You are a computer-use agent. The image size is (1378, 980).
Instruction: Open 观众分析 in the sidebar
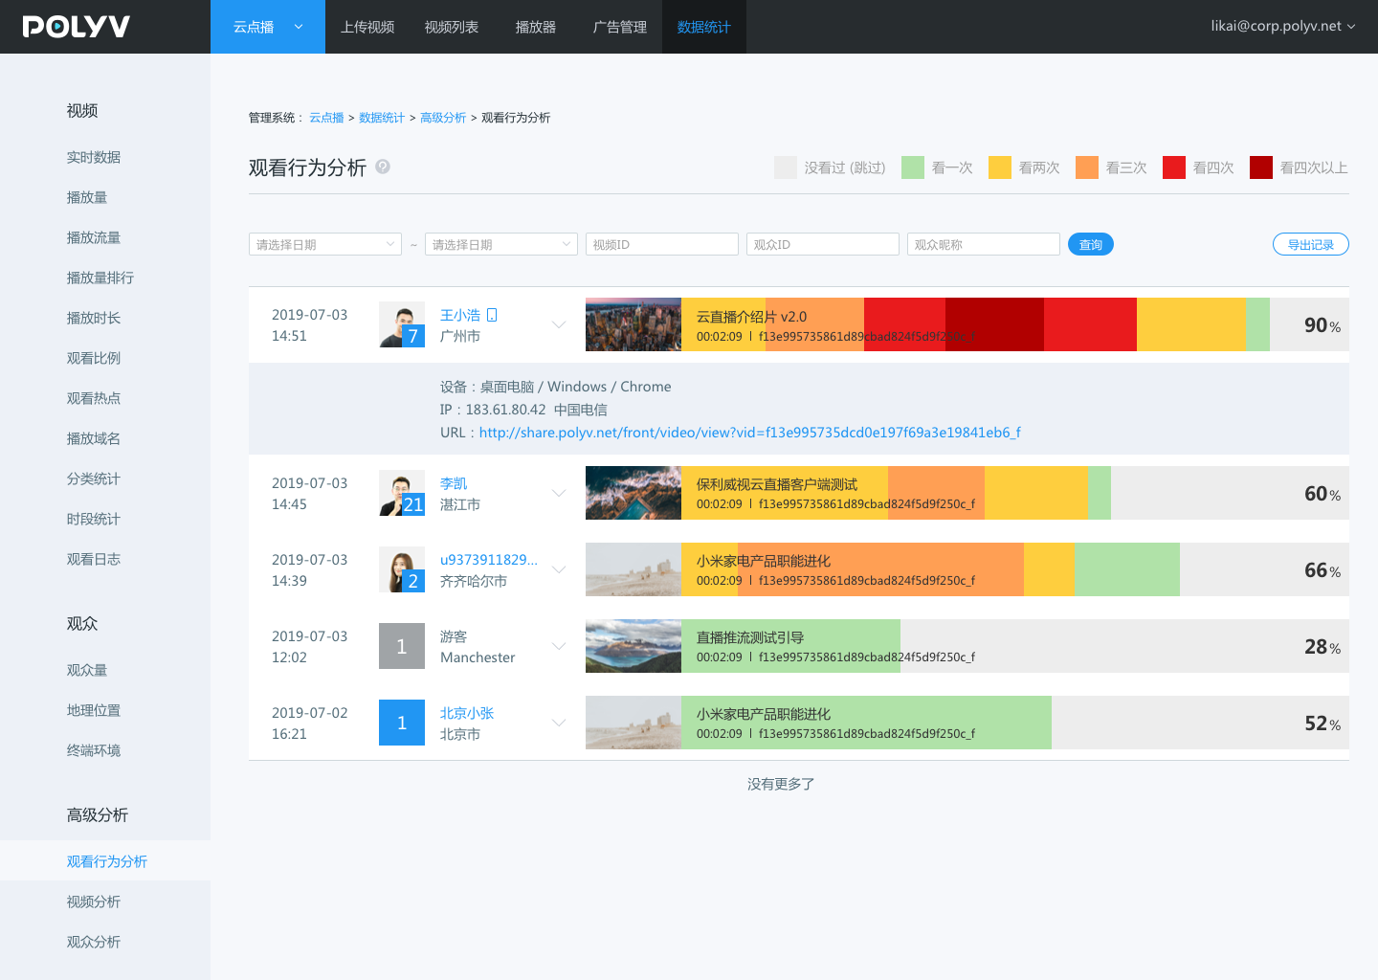point(94,942)
